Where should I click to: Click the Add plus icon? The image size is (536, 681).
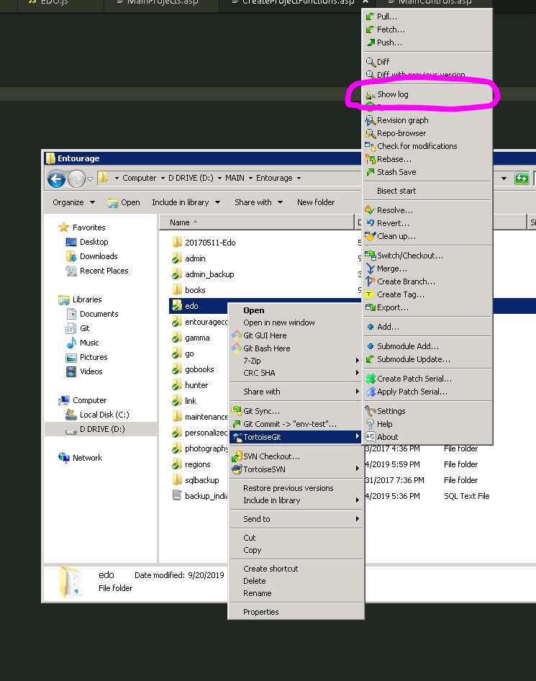click(x=371, y=327)
